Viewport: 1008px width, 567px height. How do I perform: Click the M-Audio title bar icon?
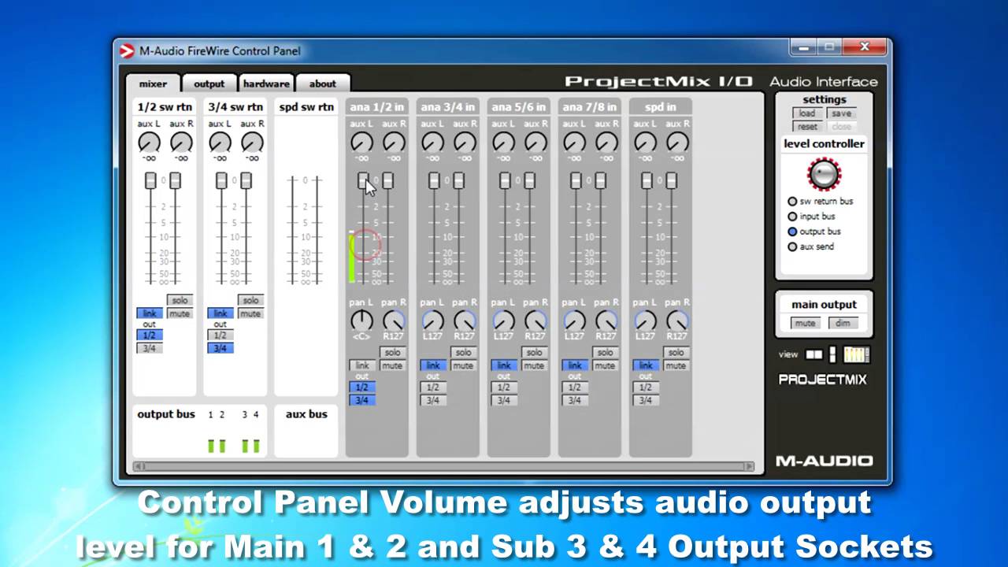[127, 51]
